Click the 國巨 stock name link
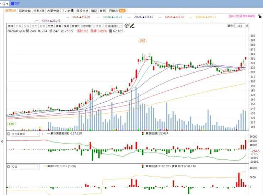 tap(15, 4)
